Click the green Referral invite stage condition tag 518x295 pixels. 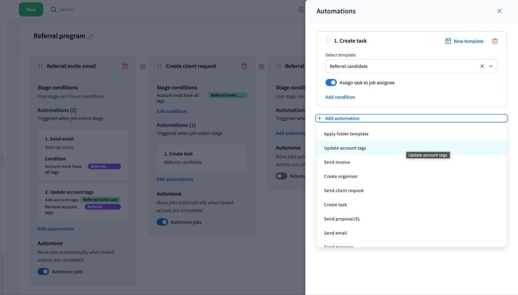(228, 95)
